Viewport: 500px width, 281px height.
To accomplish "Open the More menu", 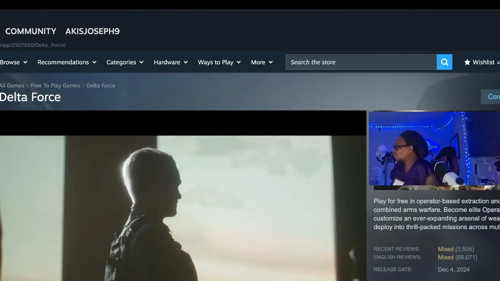I will (x=262, y=62).
